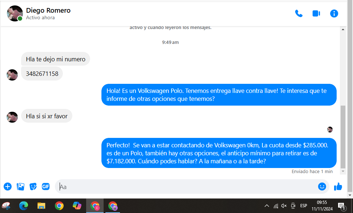Screen dimensions: 353x213
Task: Attach a photo using the image icon
Action: [21, 187]
